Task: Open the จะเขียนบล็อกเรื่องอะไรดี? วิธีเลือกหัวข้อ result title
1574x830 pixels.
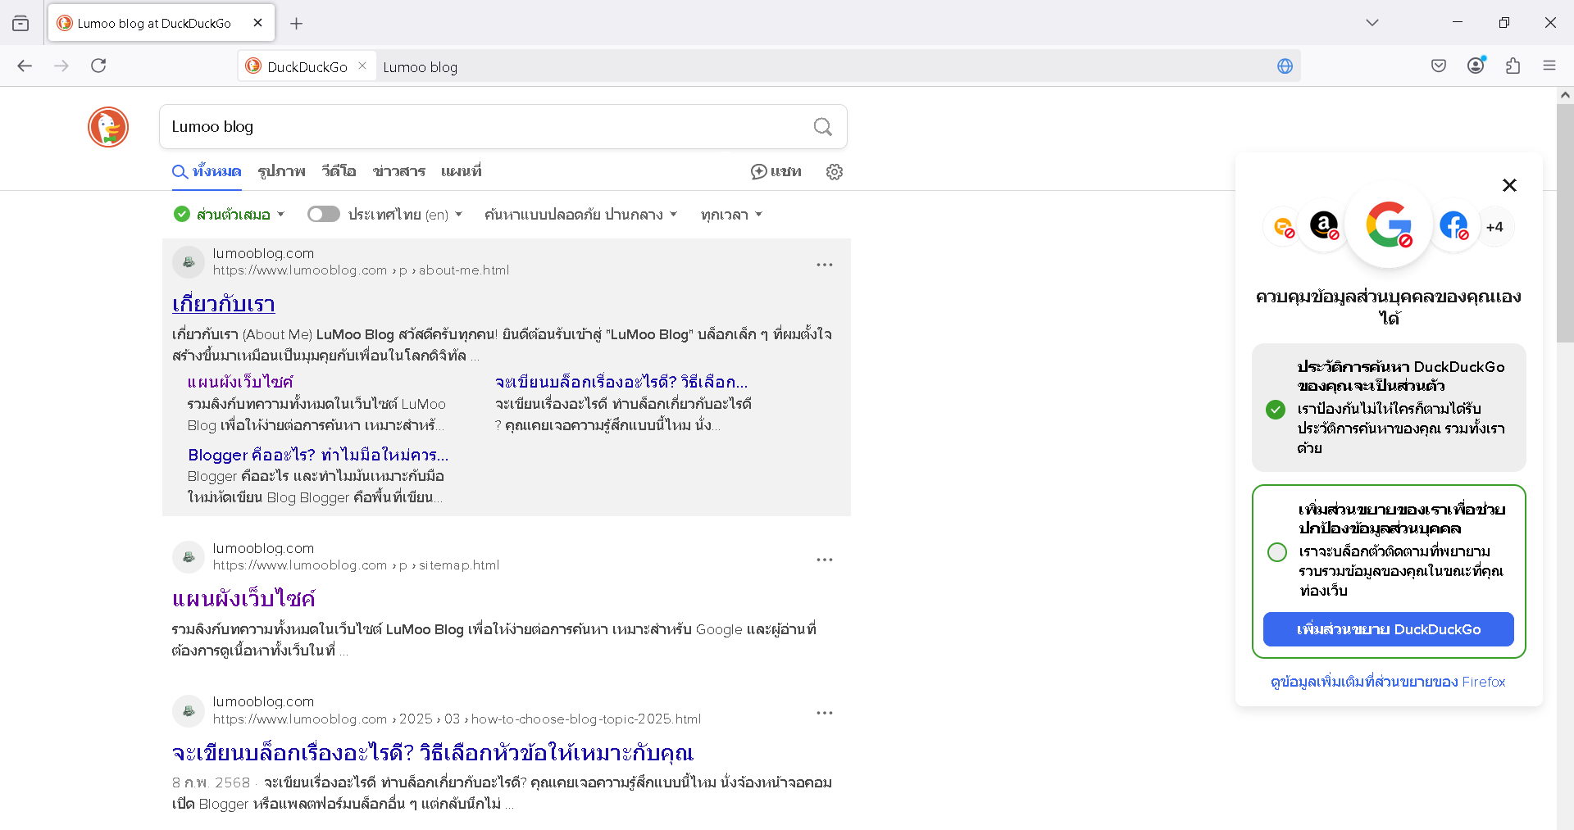Action: coord(432,753)
